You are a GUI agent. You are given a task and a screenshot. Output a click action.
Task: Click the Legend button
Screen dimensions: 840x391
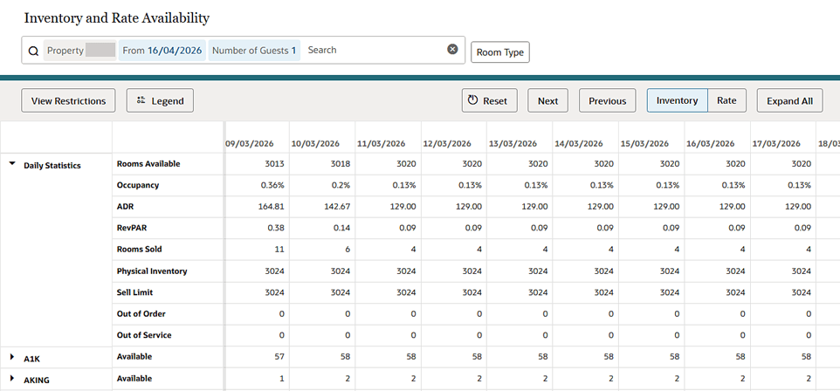point(160,100)
